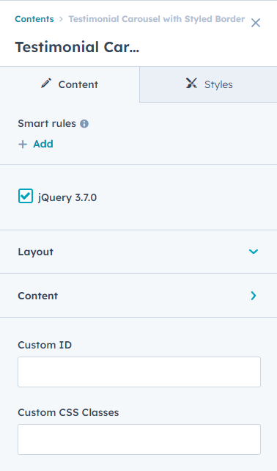Select the Content tab label

78,84
